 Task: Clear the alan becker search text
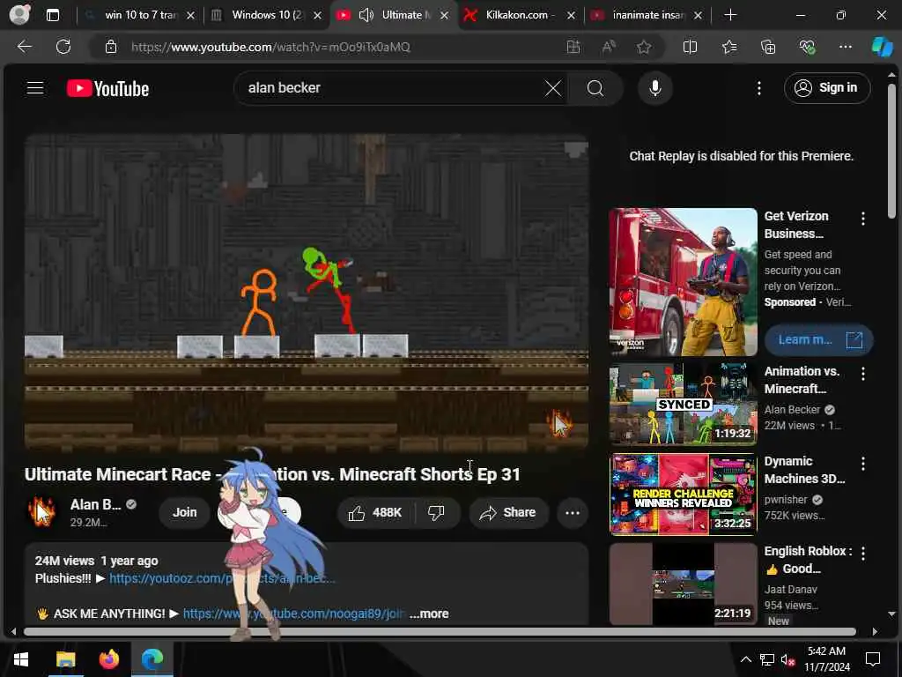[553, 88]
